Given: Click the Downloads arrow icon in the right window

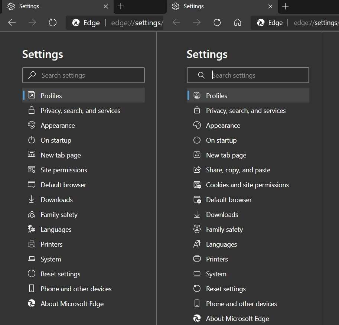Looking at the screenshot, I should (x=197, y=214).
